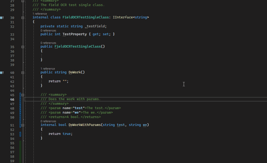This screenshot has width=267, height=163.
Task: Click the TestProperty property name
Action: tap(75, 34)
